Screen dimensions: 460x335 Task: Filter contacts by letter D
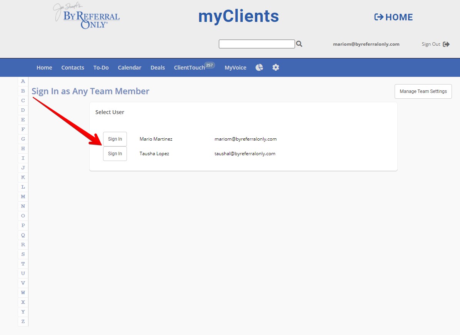click(23, 110)
